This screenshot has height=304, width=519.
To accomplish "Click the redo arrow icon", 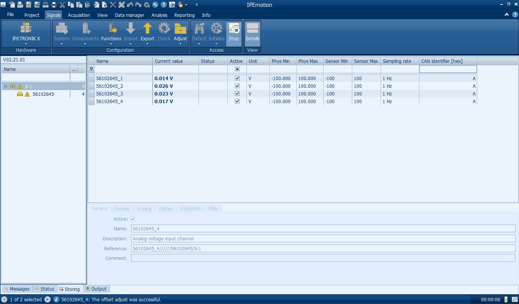I will [x=138, y=5].
